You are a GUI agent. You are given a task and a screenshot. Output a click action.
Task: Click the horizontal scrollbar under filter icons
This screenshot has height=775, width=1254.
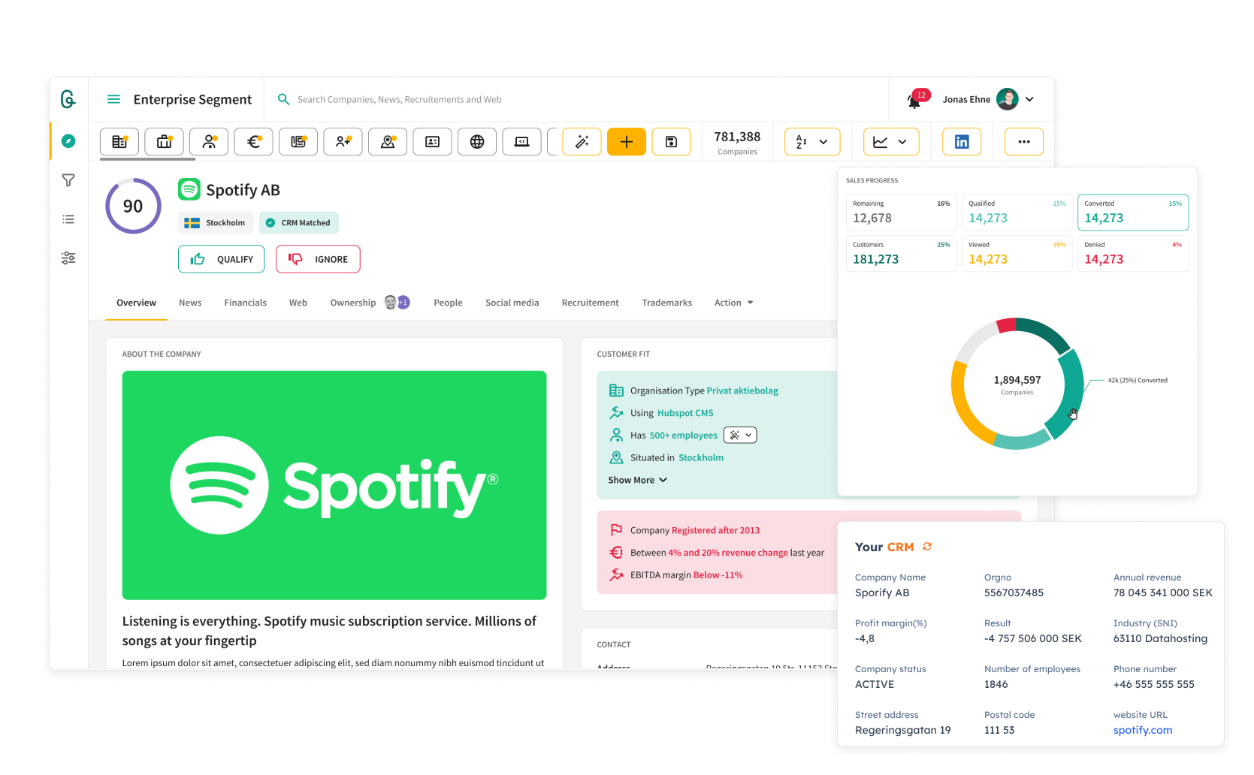click(x=148, y=159)
